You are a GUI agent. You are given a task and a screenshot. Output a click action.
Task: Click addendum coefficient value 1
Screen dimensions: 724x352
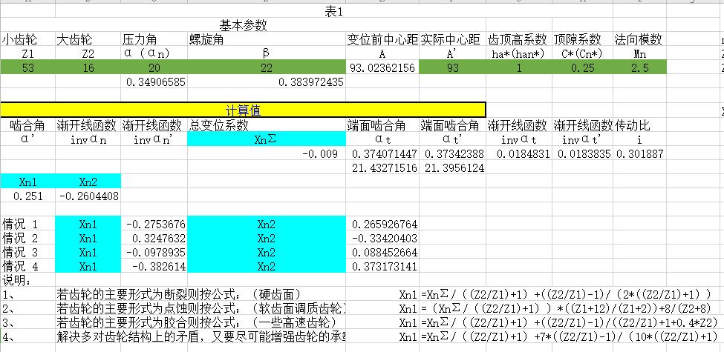point(519,68)
